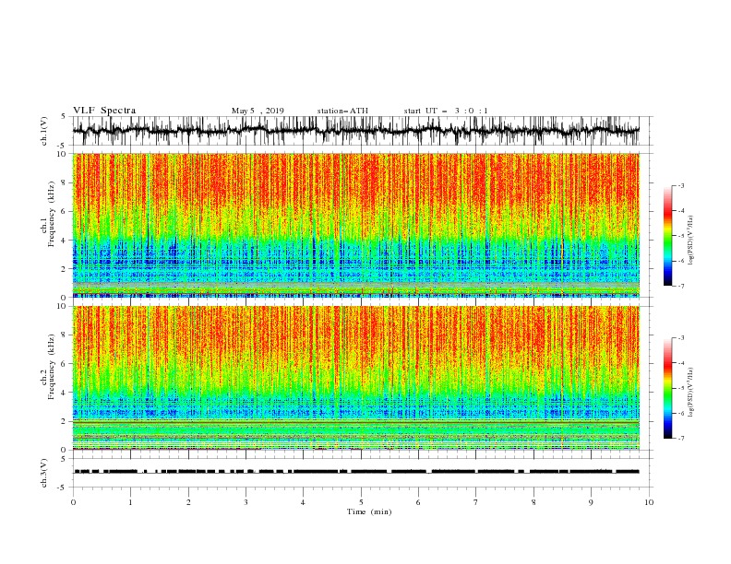Click time axis tick label "5"
This screenshot has height=564, width=731.
click(361, 502)
